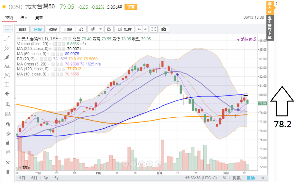Select the brush drawing tool
Screen dimensions: 296x187
click(7, 57)
